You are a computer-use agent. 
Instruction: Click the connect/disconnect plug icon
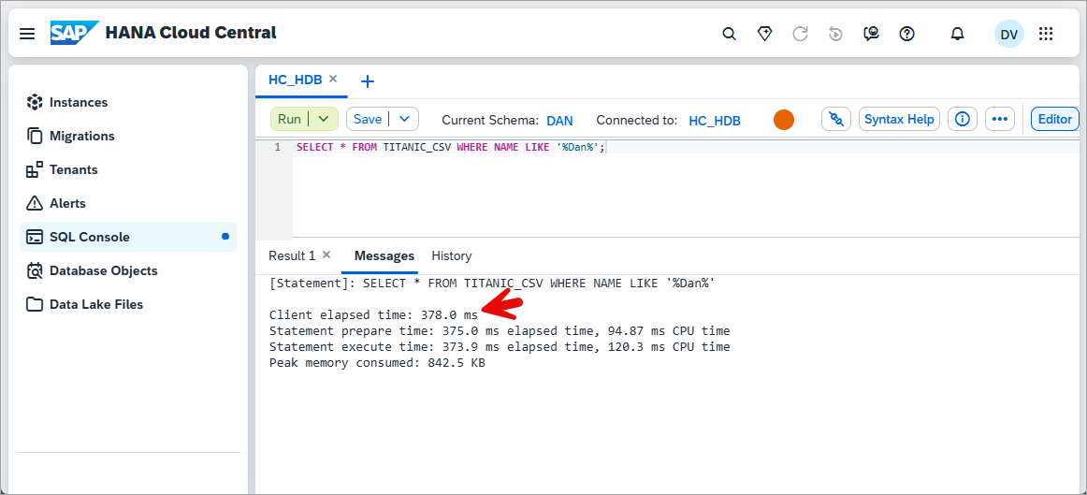coord(836,119)
